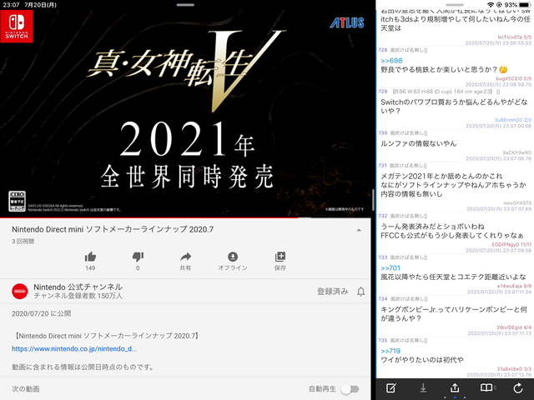This screenshot has height=400, width=534.
Task: Tap the poster ID e14wuEaja 9/9
Action: (x=514, y=286)
